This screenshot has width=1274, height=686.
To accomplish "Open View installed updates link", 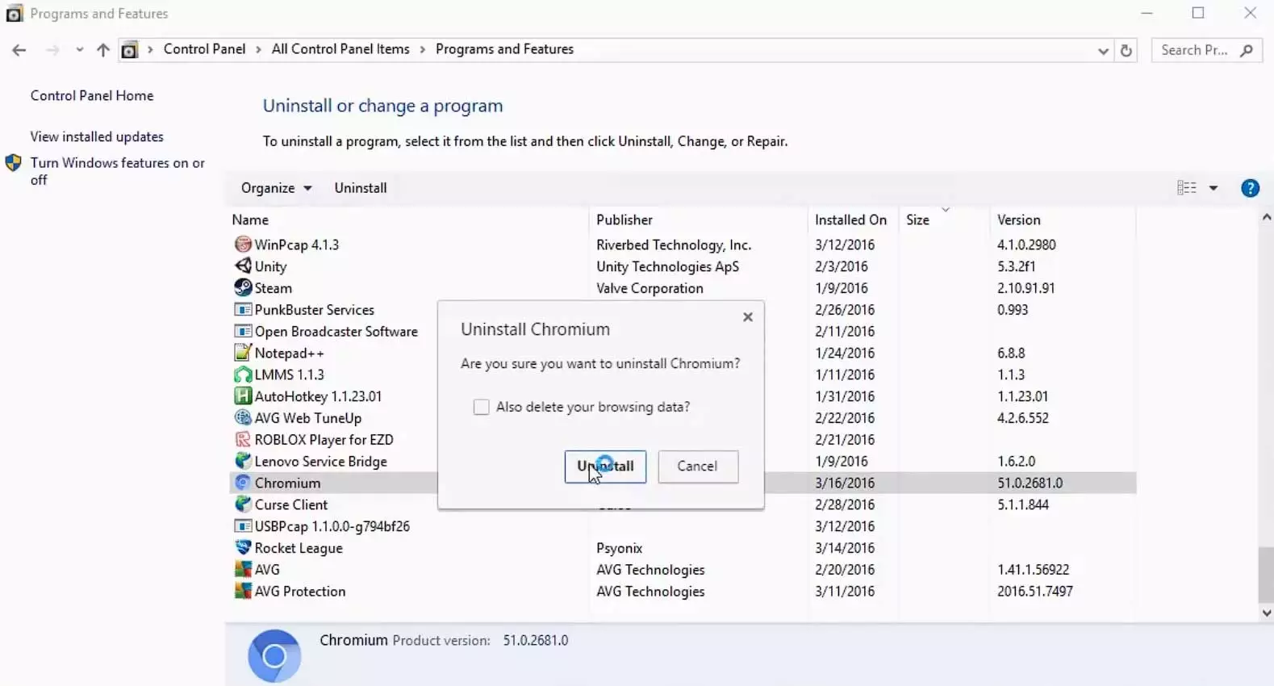I will (97, 136).
